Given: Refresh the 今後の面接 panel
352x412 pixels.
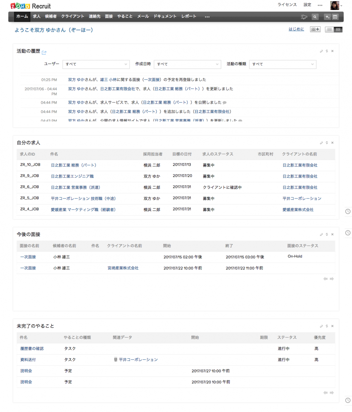Looking at the screenshot, I should 326,234.
